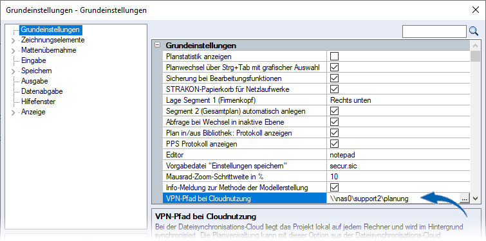Select Hilfefenster in the tree

coord(38,102)
